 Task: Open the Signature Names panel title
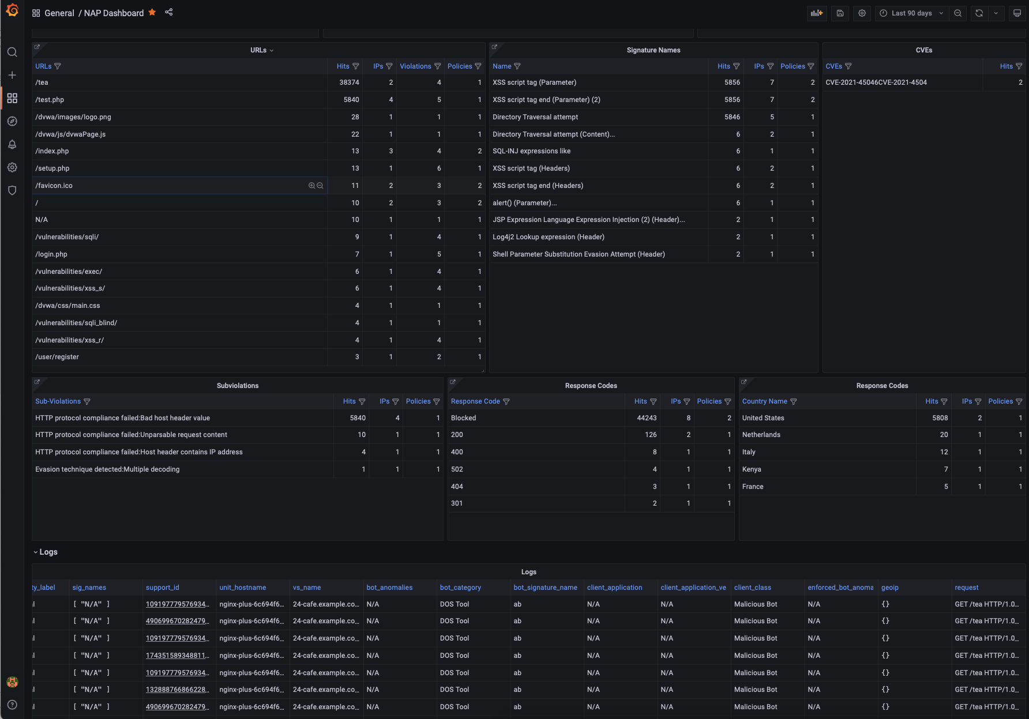[654, 50]
